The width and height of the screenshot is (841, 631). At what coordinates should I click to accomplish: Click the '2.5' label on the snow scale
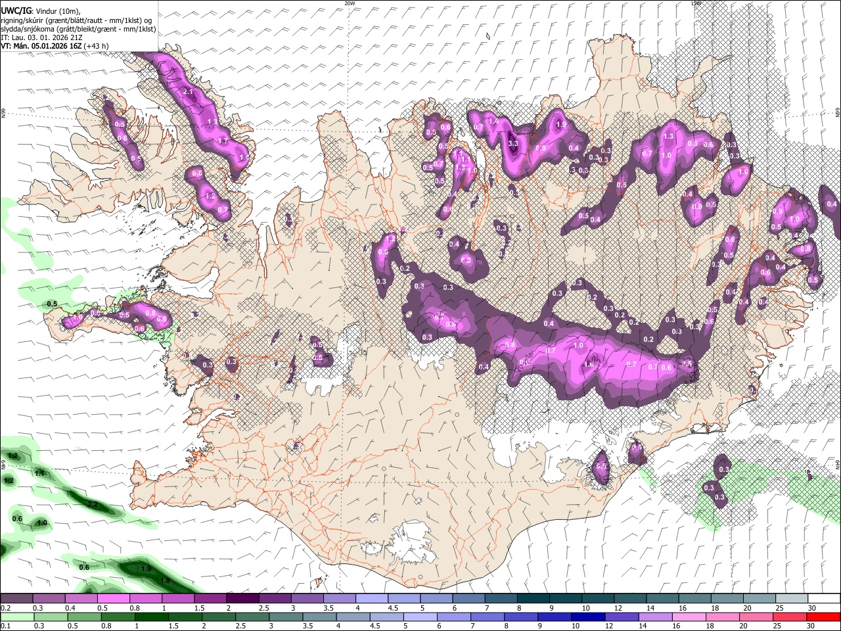(263, 608)
